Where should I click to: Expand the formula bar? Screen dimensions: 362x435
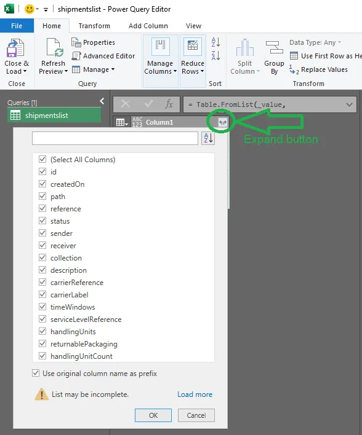pos(349,105)
